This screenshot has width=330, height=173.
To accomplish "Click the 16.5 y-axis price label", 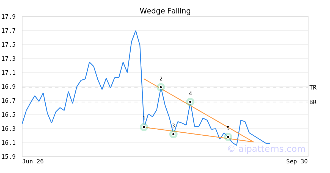I will (8, 115).
